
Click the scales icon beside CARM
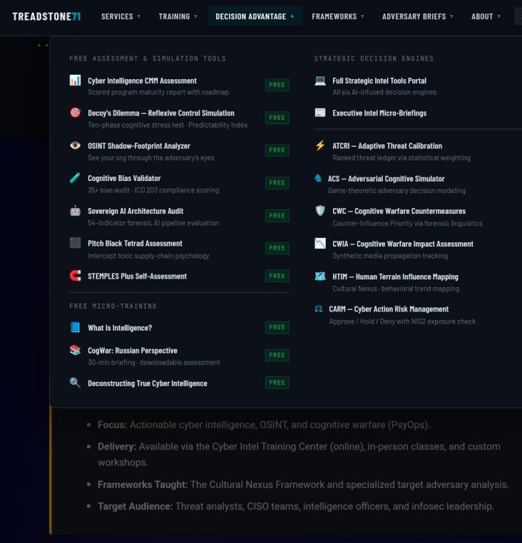click(x=319, y=309)
